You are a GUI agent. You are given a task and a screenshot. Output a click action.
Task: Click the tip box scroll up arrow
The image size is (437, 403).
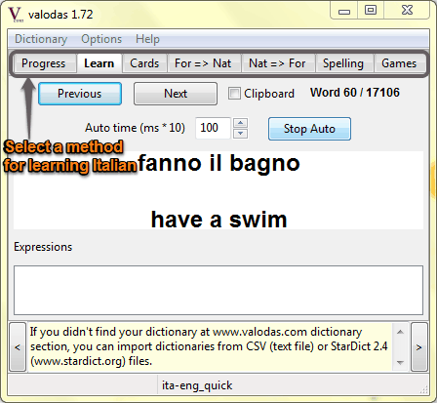click(x=400, y=332)
